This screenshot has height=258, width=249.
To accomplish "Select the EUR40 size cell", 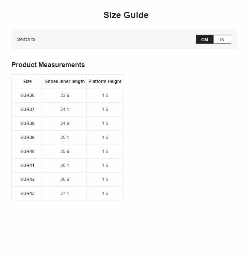I will (x=27, y=151).
